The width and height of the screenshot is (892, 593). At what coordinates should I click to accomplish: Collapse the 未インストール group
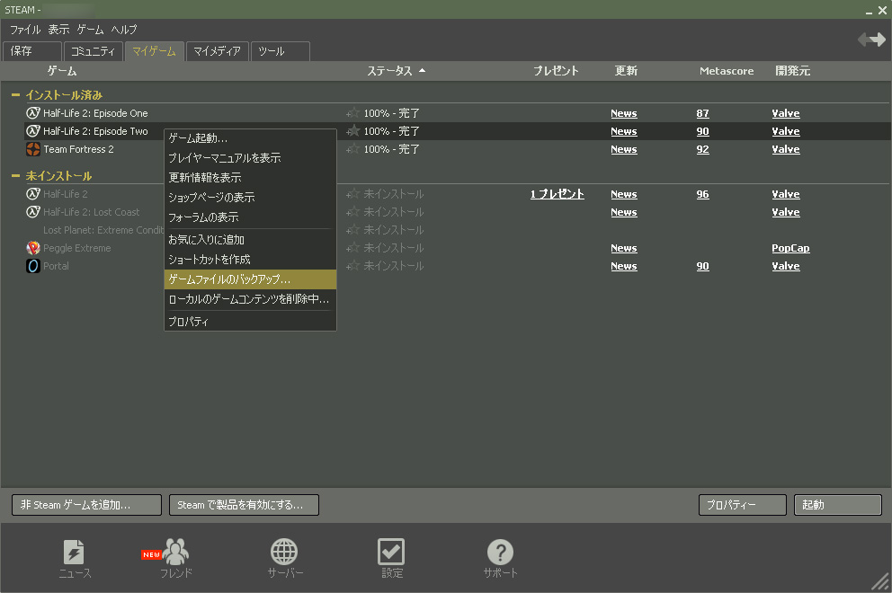point(15,176)
